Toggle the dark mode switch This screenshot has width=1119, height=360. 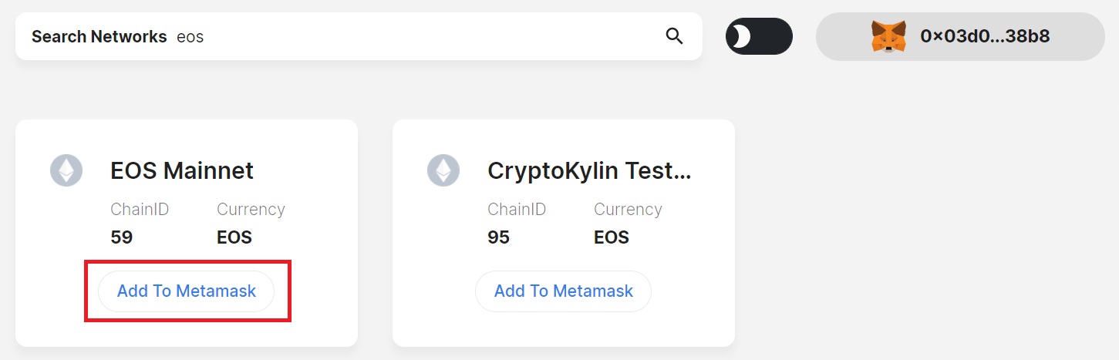[x=759, y=36]
